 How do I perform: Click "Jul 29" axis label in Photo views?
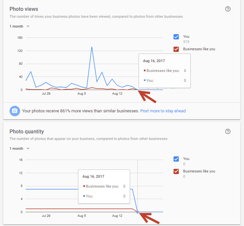click(46, 94)
